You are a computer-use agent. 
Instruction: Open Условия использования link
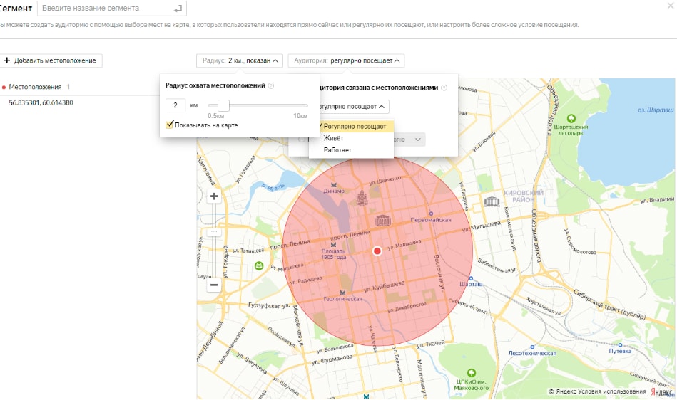pyautogui.click(x=612, y=391)
